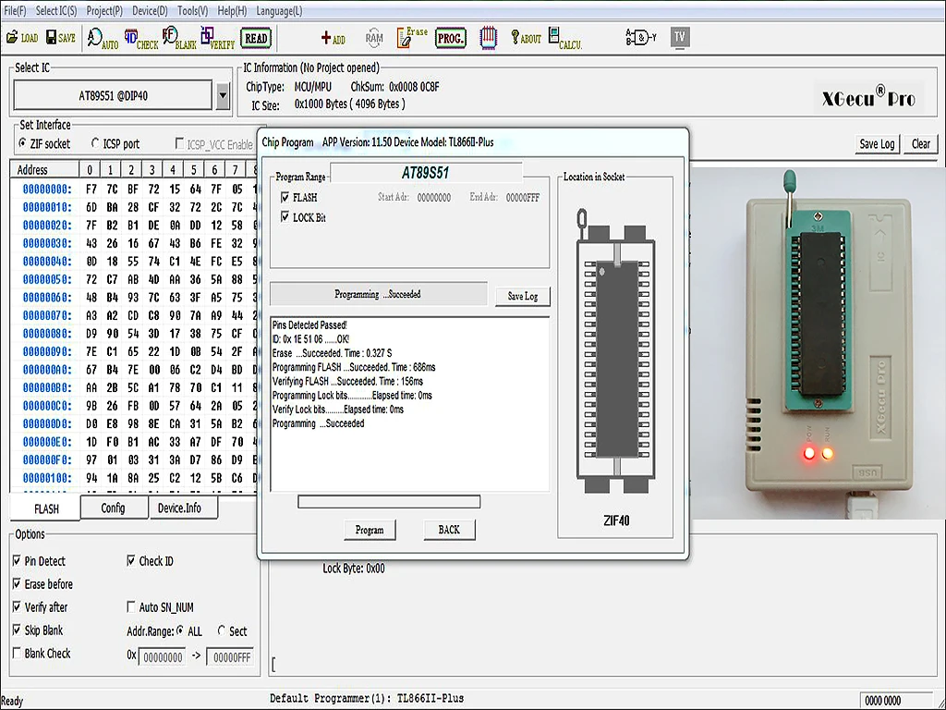Open the Device(D) menu
The image size is (946, 710).
pos(150,11)
